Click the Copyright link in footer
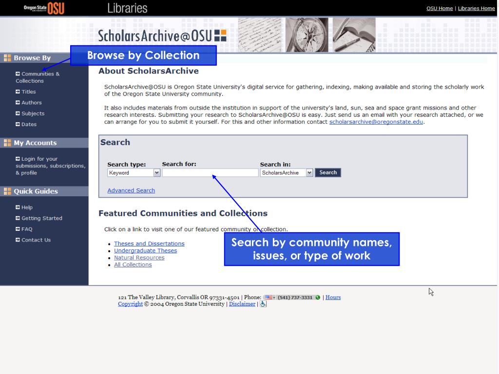Image resolution: width=499 pixels, height=374 pixels. 130,304
